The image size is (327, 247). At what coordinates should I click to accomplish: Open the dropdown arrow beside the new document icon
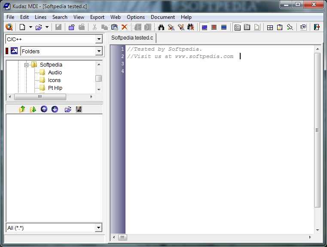tap(31, 27)
